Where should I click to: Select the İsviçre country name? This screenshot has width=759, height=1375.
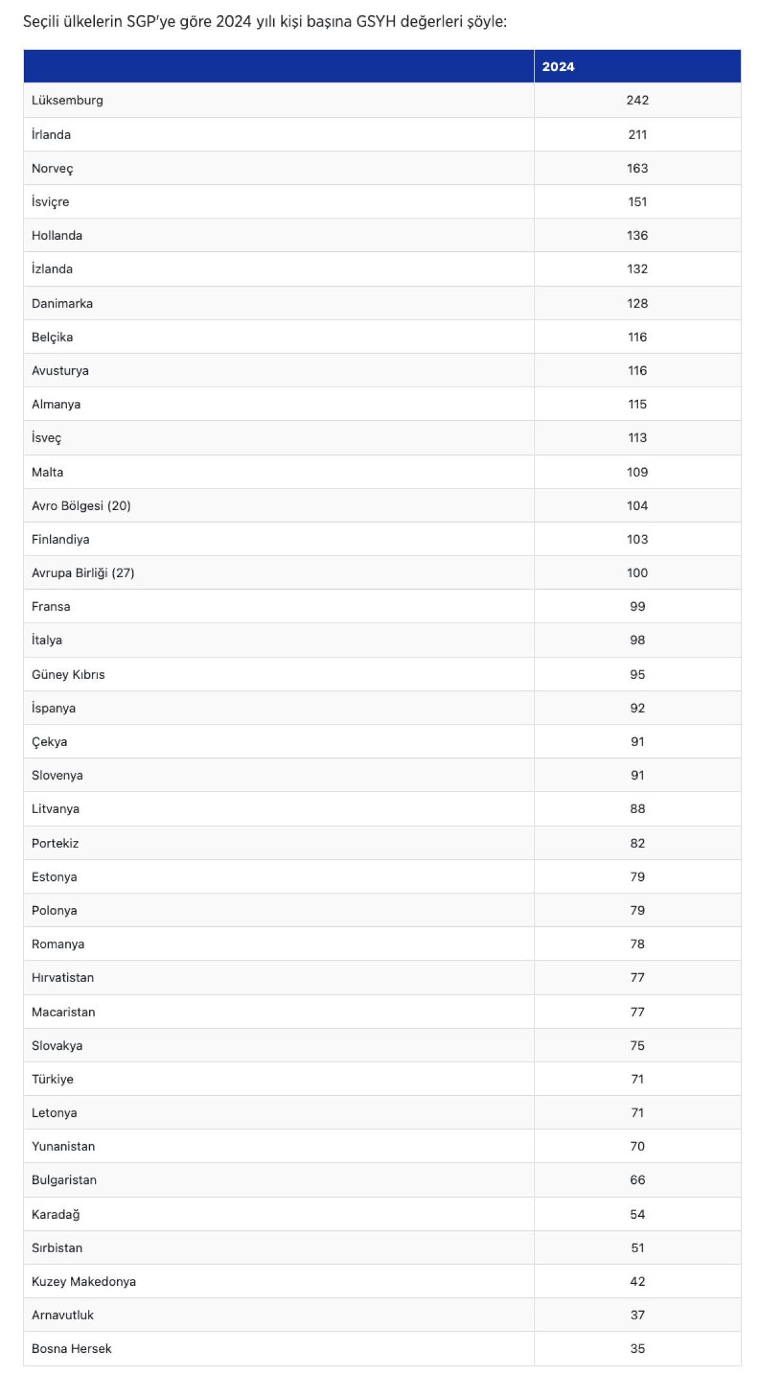(51, 202)
